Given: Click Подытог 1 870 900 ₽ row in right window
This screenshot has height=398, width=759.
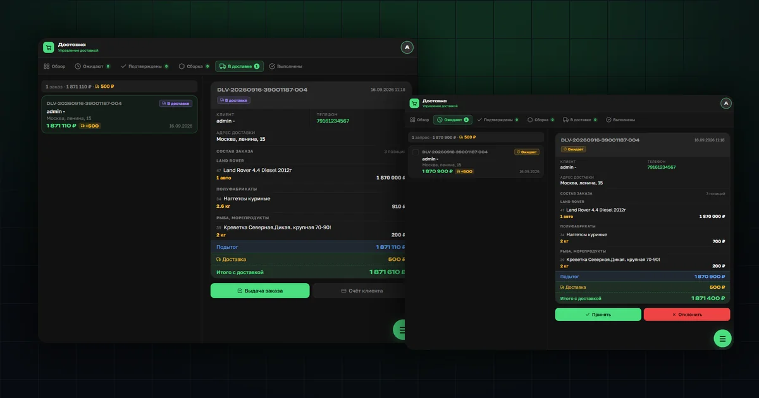Looking at the screenshot, I should [643, 277].
